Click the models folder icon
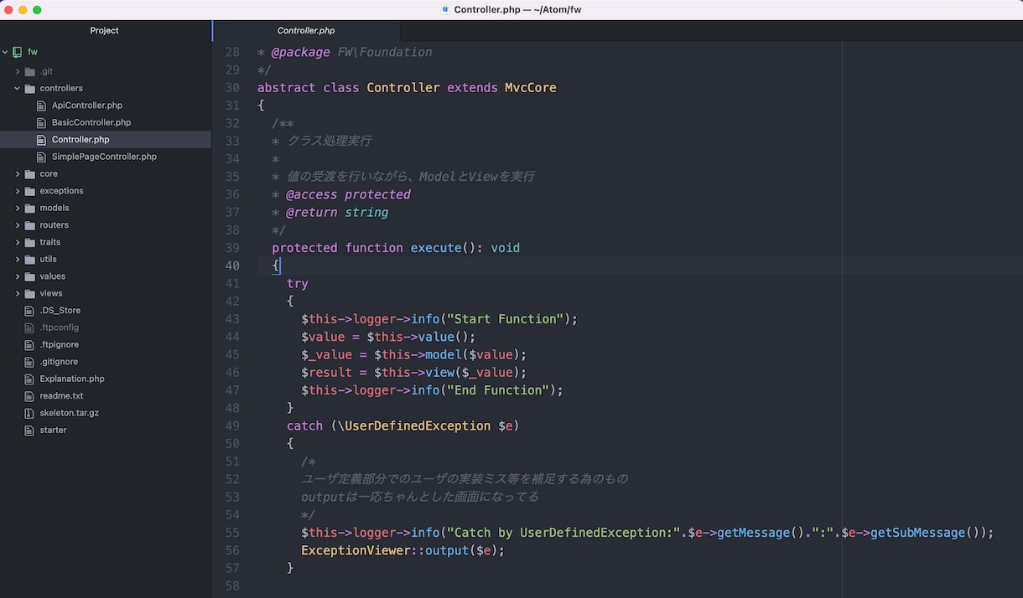The width and height of the screenshot is (1023, 598). (30, 208)
